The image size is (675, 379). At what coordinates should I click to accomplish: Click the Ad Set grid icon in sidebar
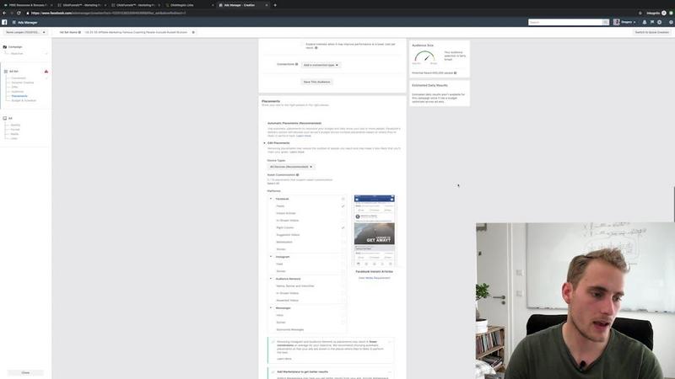pos(6,72)
